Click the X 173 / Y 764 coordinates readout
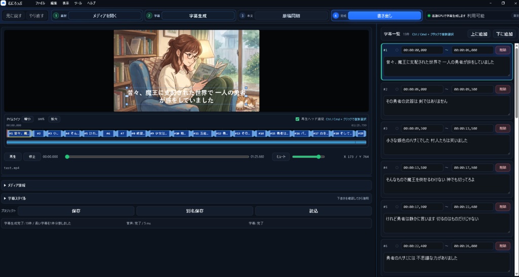Image resolution: width=519 pixels, height=277 pixels. [x=356, y=157]
